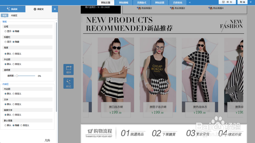Screen dimensions: 255x143
Task: Switch to the 页面版式 tab
Action: tap(142, 3)
